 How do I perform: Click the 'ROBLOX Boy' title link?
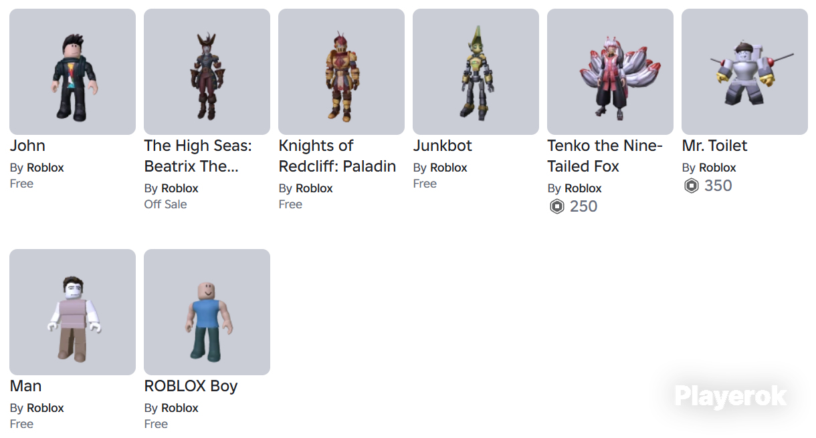click(x=191, y=386)
